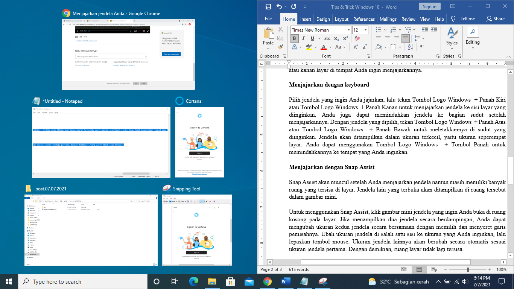This screenshot has width=514, height=289.
Task: Decrease paragraph indent
Action: [424, 30]
